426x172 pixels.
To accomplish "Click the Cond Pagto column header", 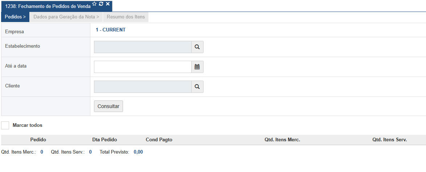I will (159, 140).
